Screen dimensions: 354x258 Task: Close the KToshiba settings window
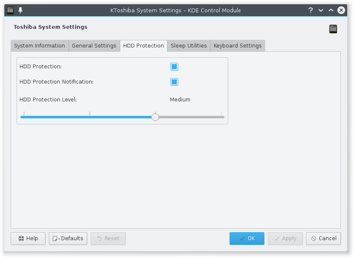coord(341,10)
